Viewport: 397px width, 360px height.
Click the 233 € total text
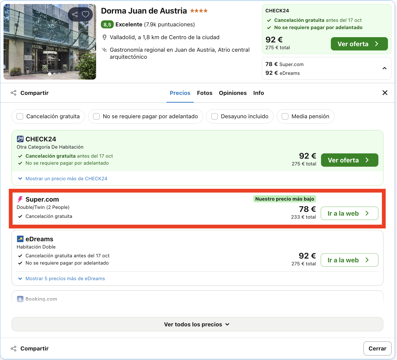coord(303,217)
